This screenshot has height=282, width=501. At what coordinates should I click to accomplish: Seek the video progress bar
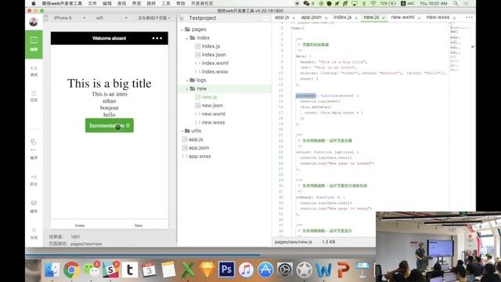tap(200, 255)
